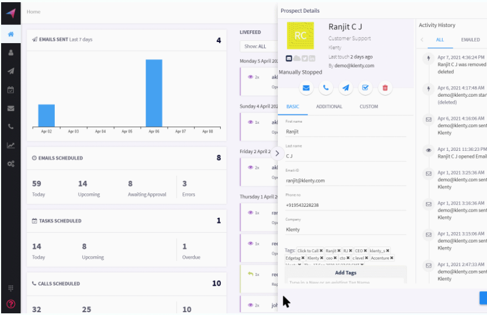This screenshot has height=315, width=487.
Task: Select the EMAILED activity history tab
Action: click(470, 40)
